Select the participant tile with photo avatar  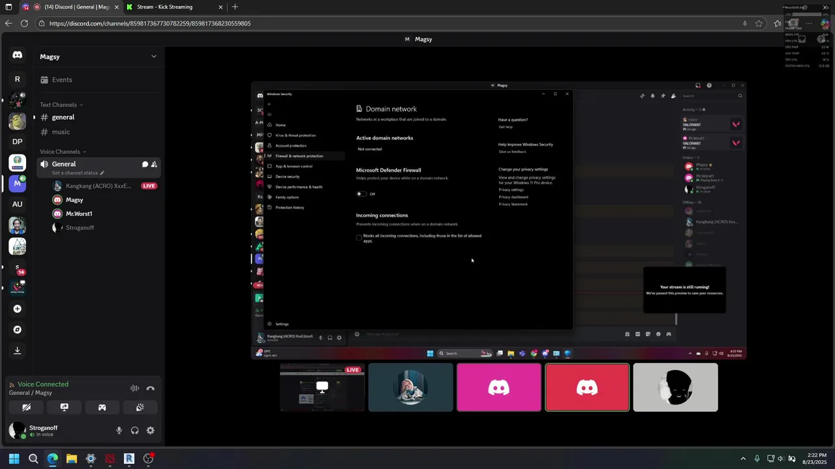(x=410, y=388)
